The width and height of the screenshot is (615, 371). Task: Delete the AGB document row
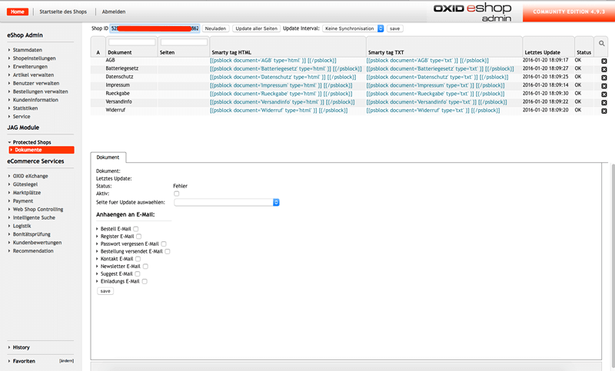604,61
